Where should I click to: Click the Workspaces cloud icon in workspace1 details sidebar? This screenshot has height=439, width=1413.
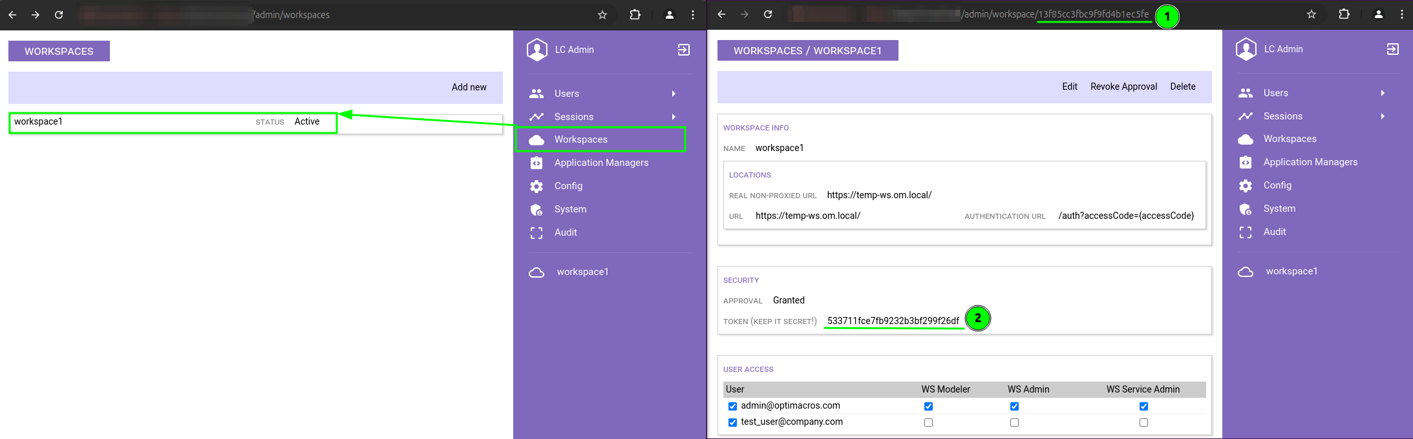1246,139
